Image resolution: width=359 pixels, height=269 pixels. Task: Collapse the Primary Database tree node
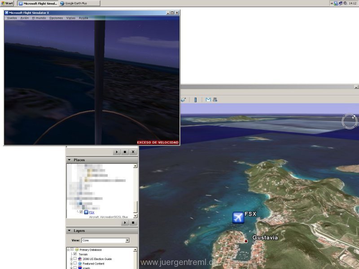click(x=68, y=250)
